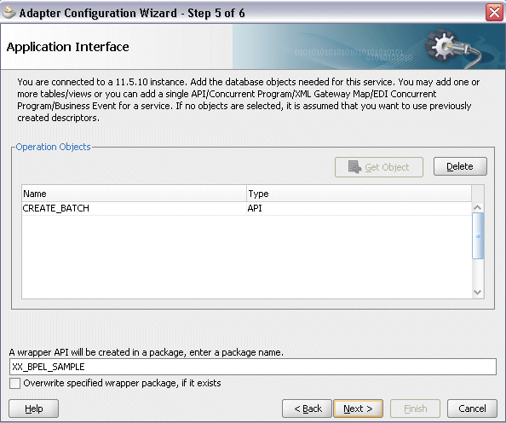
Task: Enable Overwrite specified wrapper package checkbox
Action: click(x=14, y=383)
